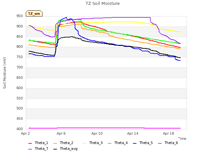
Task: Click the Time axis label
Action: [182, 139]
